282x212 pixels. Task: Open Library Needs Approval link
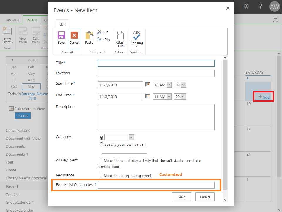26,178
